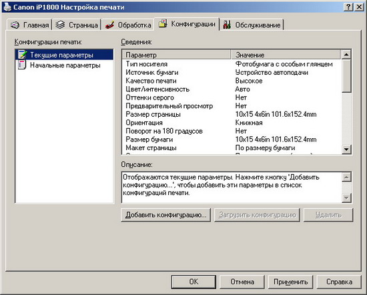Click the printer icon in the title bar
Screen dimensions: 367x295
(x=7, y=7)
